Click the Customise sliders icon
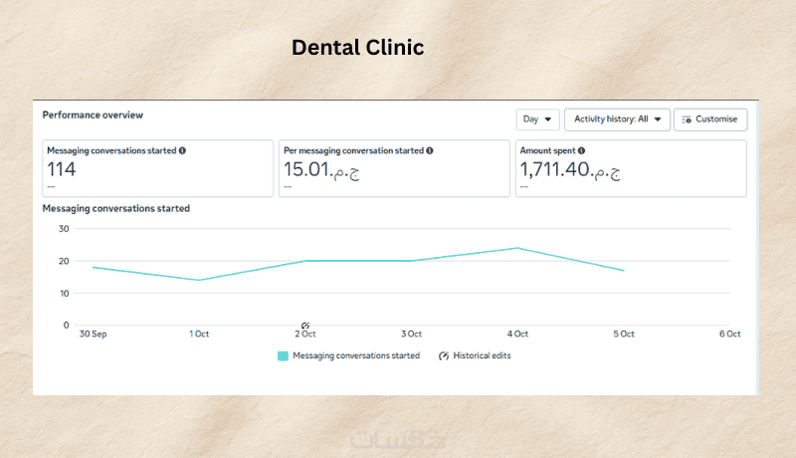 pos(687,119)
